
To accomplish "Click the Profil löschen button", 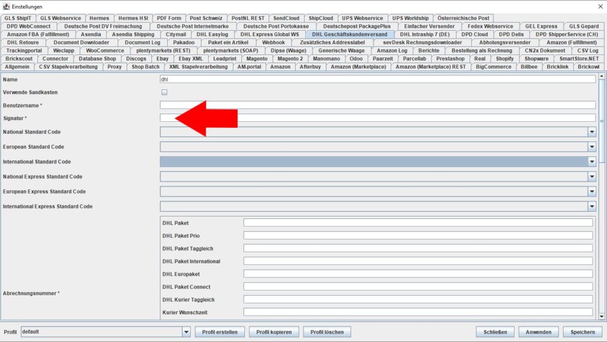I will tap(327, 332).
